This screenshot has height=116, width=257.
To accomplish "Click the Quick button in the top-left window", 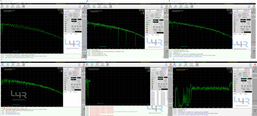I will 66,17.
